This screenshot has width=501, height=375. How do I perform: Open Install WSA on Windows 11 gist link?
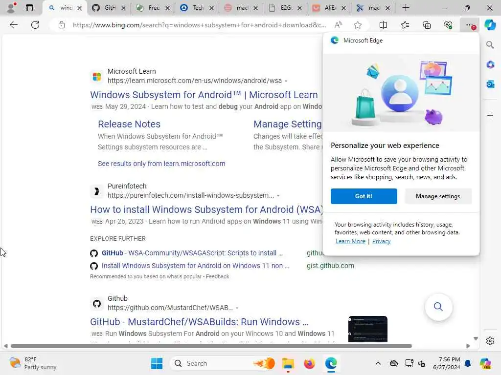(195, 266)
